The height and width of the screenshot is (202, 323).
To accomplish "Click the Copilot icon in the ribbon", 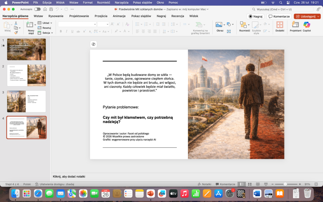I will 306,25.
